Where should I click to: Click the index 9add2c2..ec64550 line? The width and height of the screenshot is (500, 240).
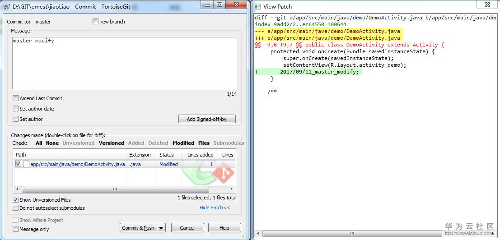point(301,24)
